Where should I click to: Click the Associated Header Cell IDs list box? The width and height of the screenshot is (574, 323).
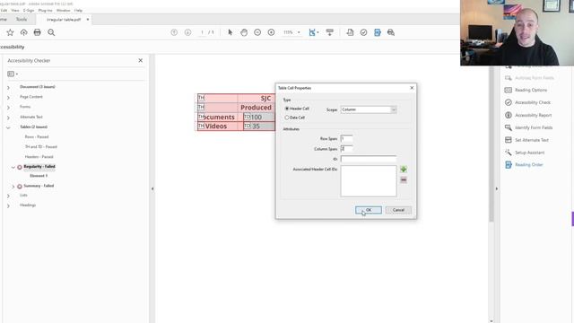click(x=369, y=181)
